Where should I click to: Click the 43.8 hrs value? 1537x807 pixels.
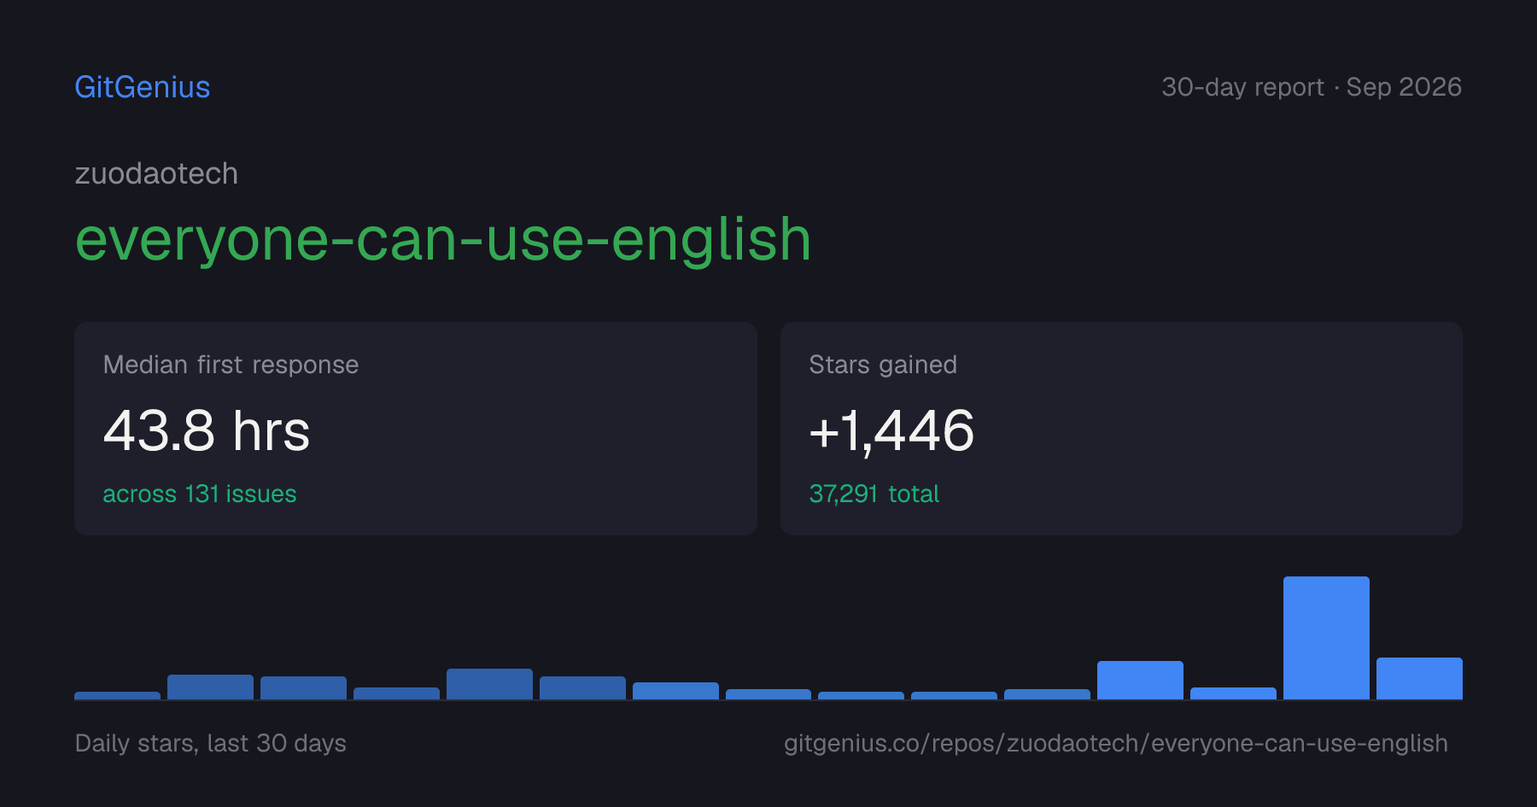point(206,430)
